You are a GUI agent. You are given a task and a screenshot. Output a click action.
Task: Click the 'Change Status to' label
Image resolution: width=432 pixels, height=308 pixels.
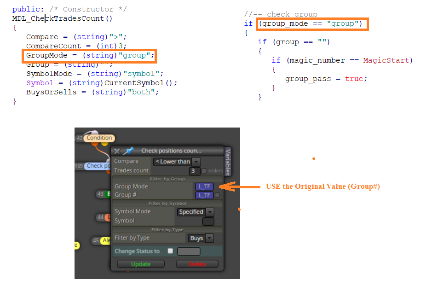pos(137,251)
